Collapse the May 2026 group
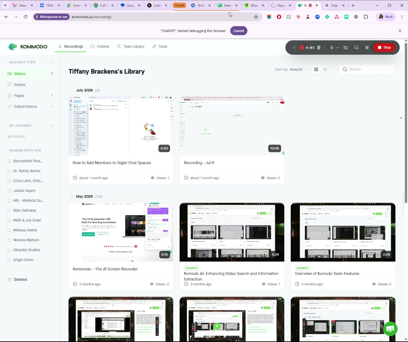This screenshot has height=342, width=408. coord(72,197)
